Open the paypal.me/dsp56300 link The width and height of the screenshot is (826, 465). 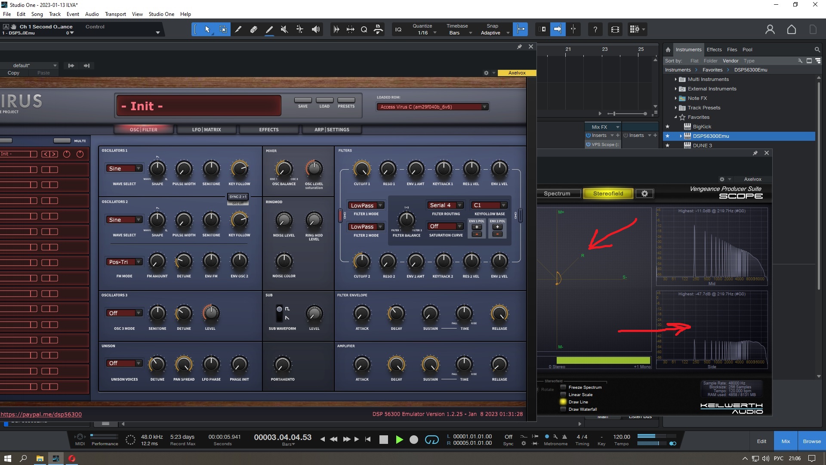click(41, 414)
